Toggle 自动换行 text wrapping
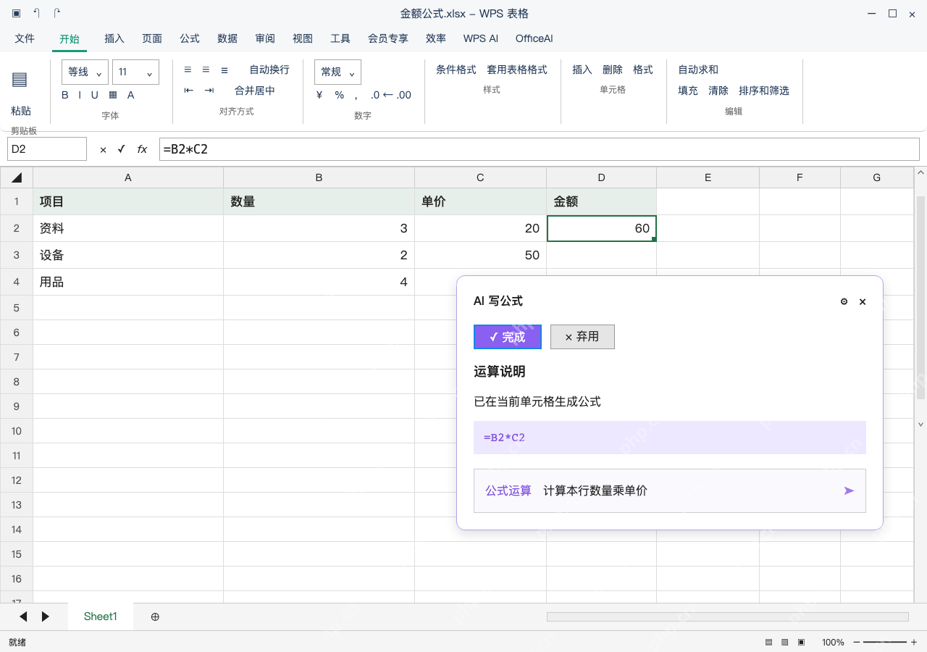The height and width of the screenshot is (652, 927). [x=269, y=70]
